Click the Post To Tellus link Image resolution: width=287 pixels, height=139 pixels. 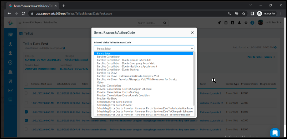(x=255, y=57)
